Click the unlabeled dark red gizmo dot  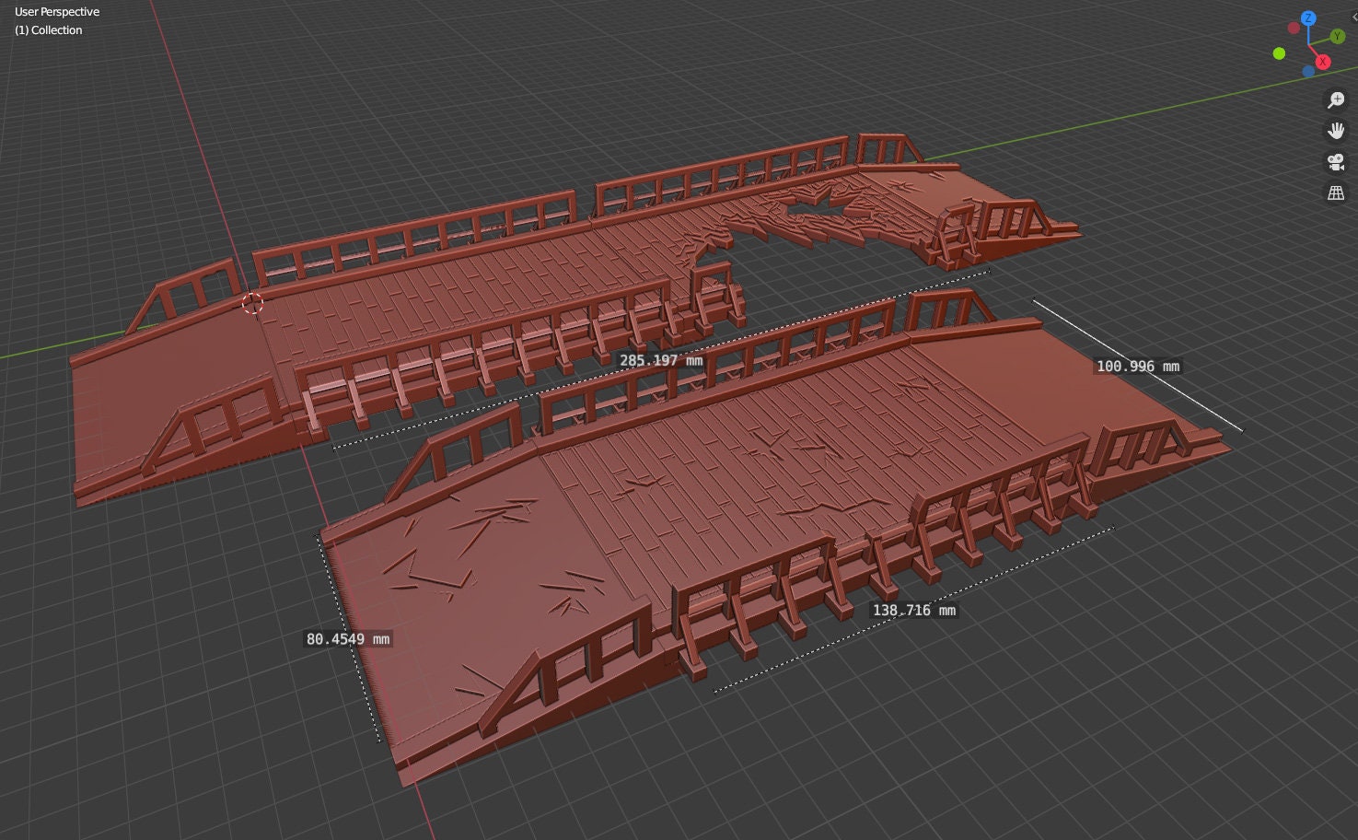coord(1294,29)
